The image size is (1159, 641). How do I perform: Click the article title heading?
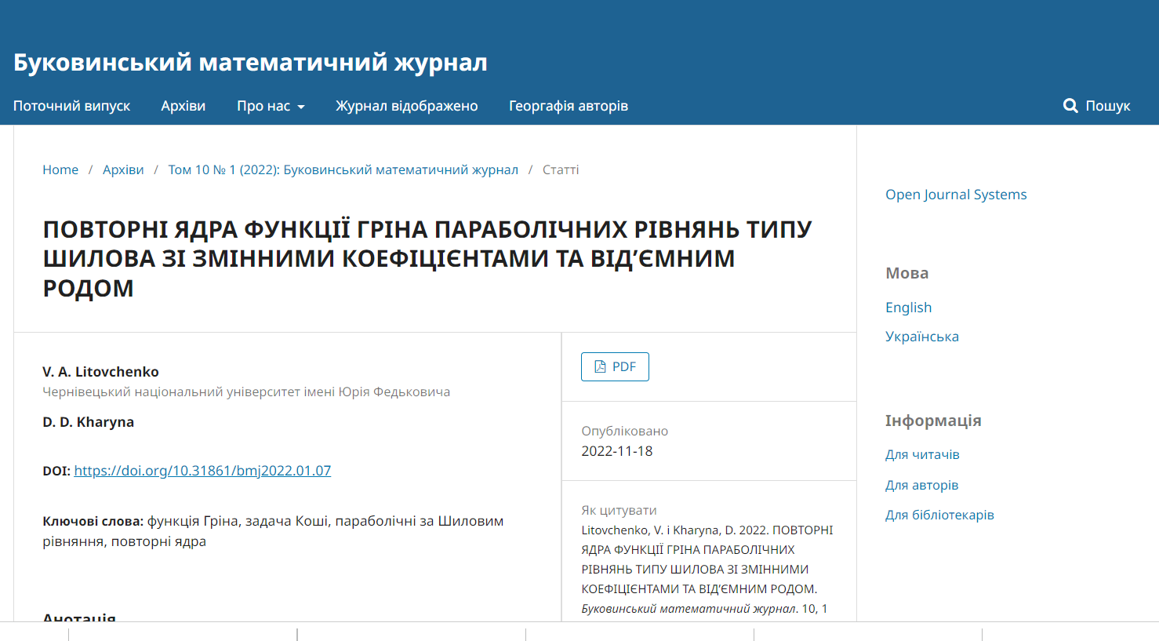point(427,258)
